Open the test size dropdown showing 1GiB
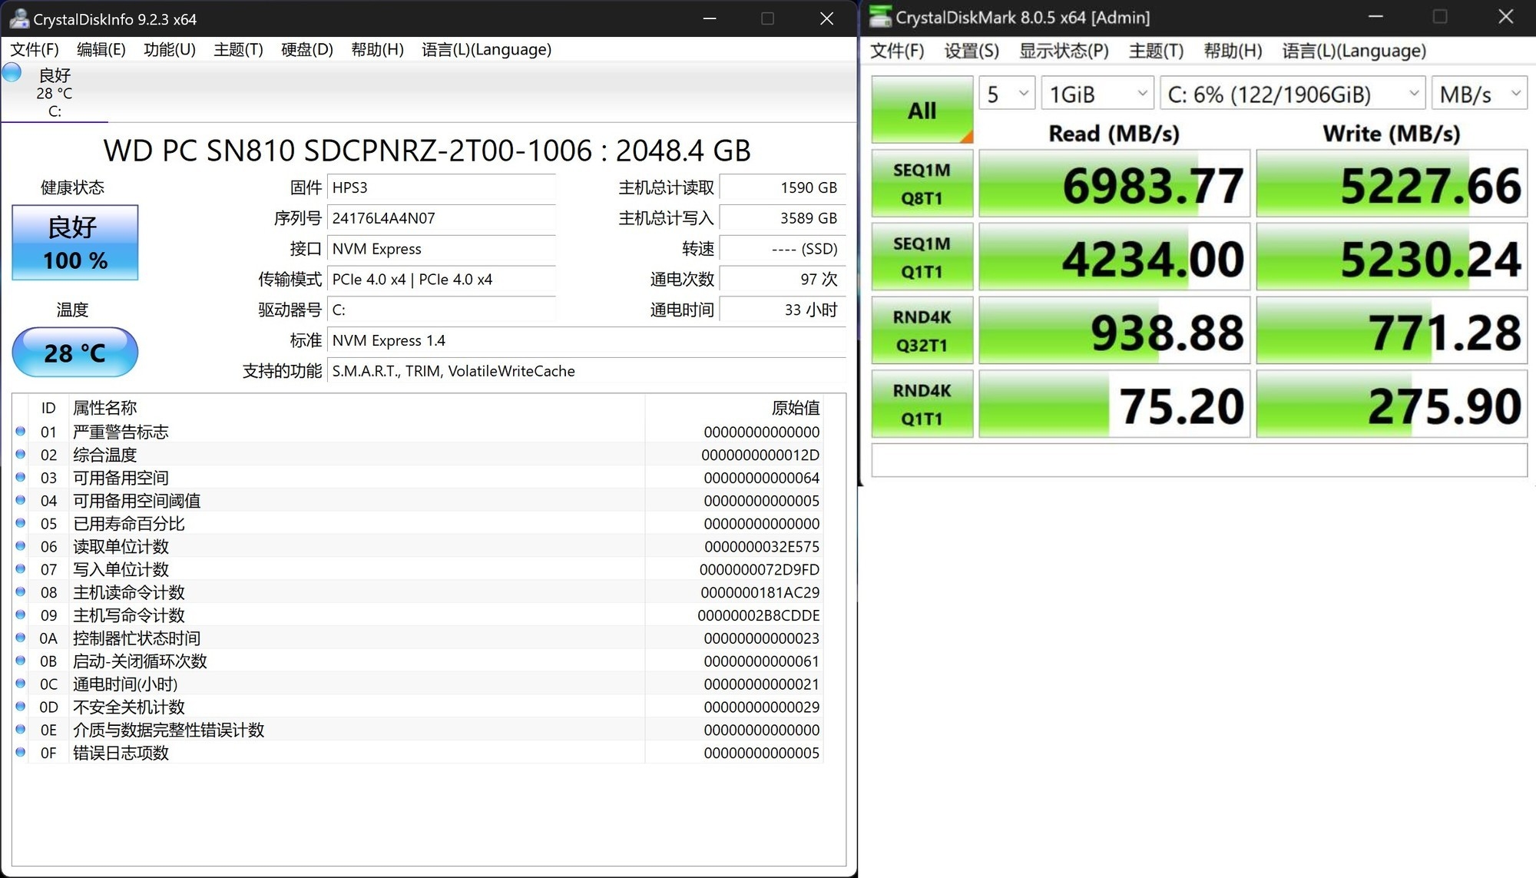This screenshot has height=878, width=1536. [x=1097, y=94]
